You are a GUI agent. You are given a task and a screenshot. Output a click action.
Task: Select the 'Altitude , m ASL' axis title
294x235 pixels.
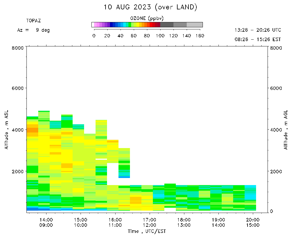(x=6, y=130)
